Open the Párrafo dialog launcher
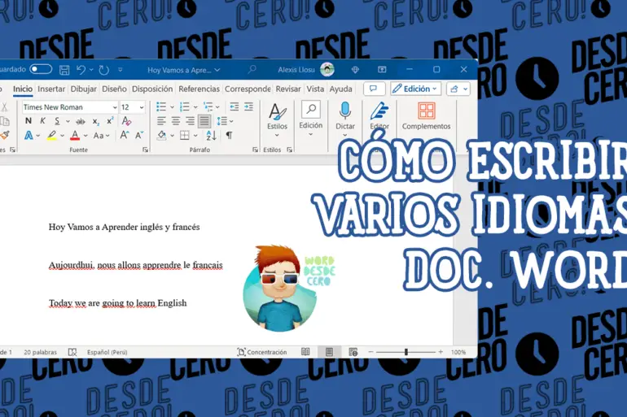Screen dimensions: 627x417 point(255,150)
